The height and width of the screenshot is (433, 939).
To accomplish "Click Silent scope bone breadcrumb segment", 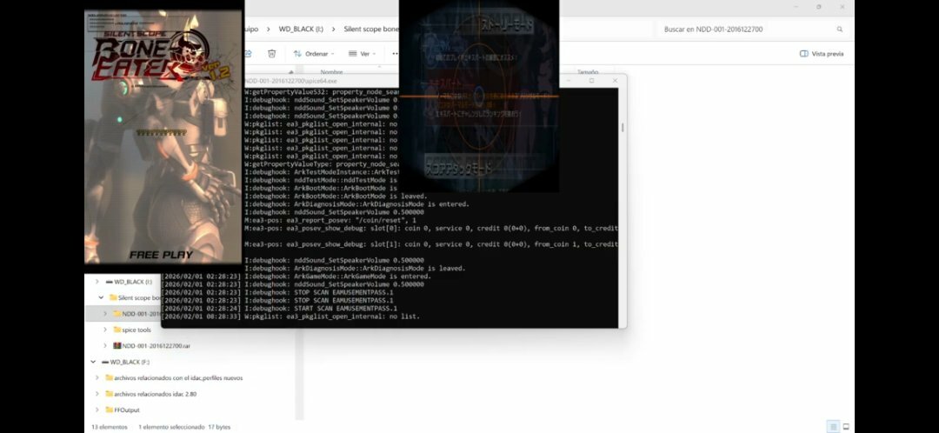I will (370, 29).
